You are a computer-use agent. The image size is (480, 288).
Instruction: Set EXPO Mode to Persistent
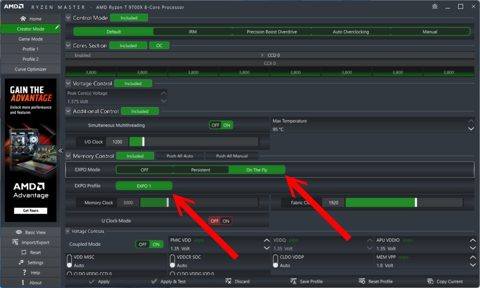click(201, 170)
